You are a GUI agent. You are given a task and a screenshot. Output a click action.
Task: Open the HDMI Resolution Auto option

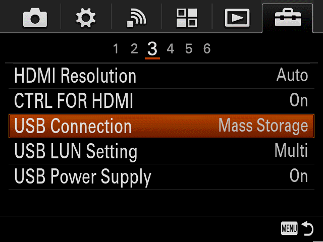[x=292, y=75]
